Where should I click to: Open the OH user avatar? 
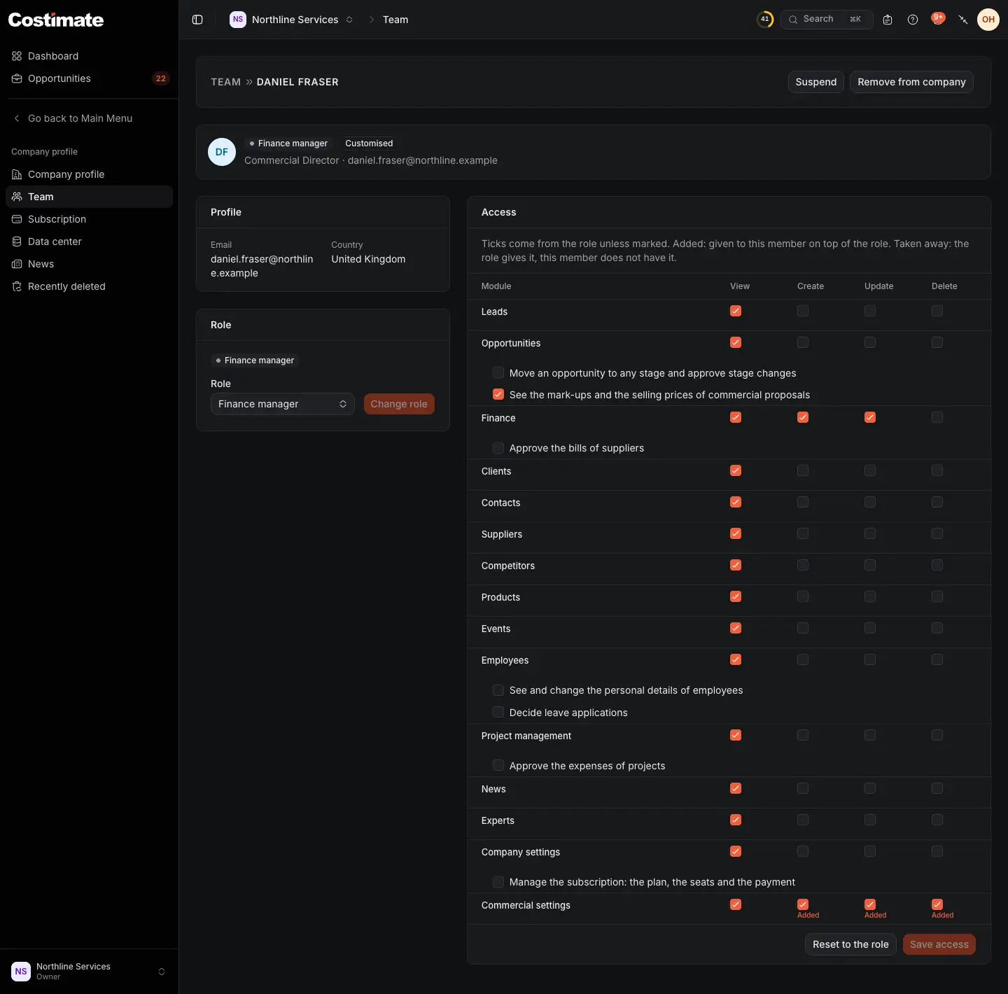point(988,20)
